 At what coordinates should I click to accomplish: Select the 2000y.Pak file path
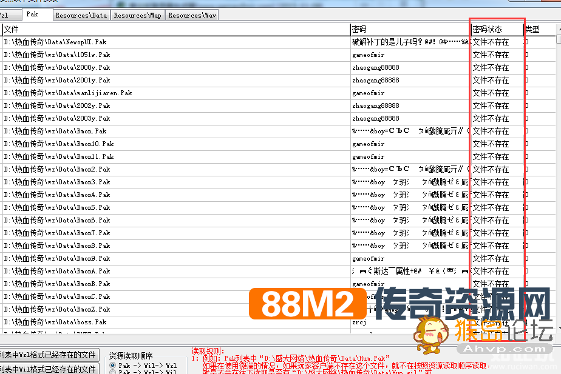pos(57,67)
